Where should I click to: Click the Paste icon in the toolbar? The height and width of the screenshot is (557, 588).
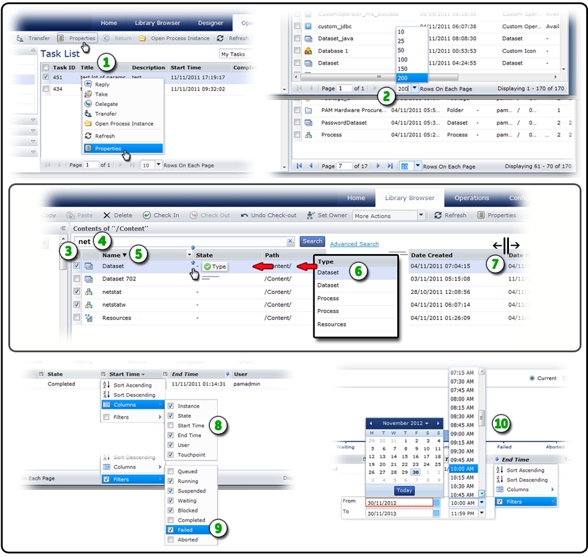point(70,214)
